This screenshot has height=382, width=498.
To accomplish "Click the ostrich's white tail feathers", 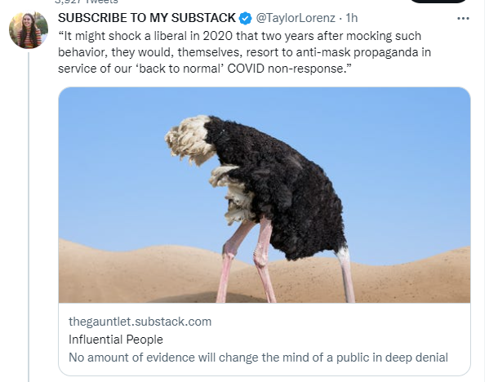I will tap(189, 140).
